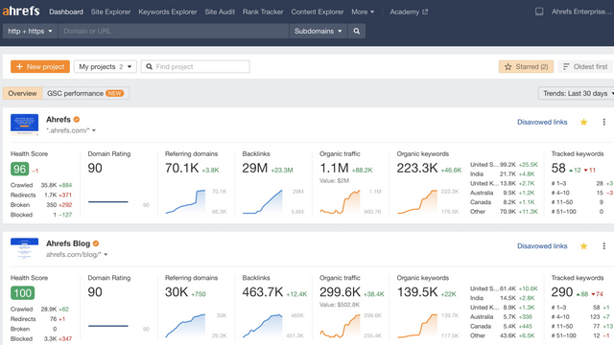Click Ahrefs Broken 350 row
Image resolution: width=614 pixels, height=345 pixels.
pos(41,204)
